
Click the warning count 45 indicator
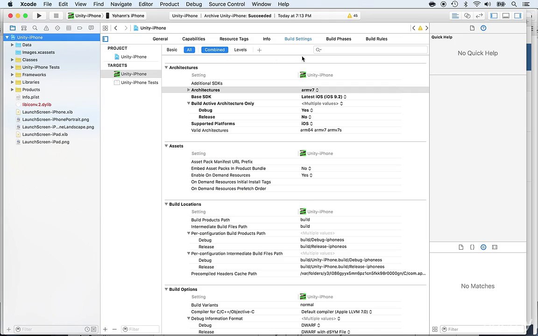[x=353, y=15]
